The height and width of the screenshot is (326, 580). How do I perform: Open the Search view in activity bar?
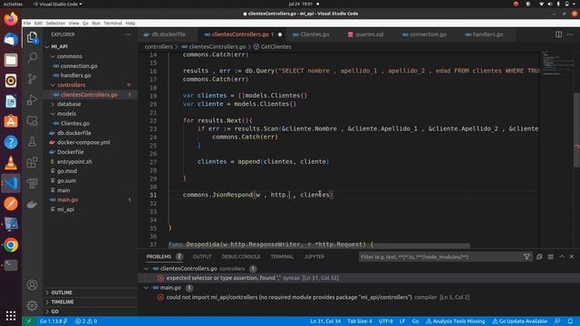tap(33, 57)
